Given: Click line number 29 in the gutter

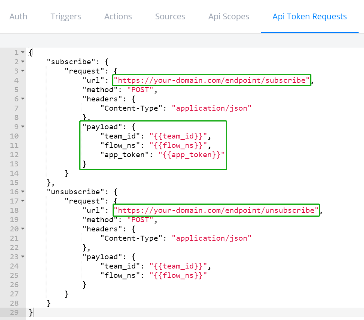Looking at the screenshot, I should coord(14,313).
